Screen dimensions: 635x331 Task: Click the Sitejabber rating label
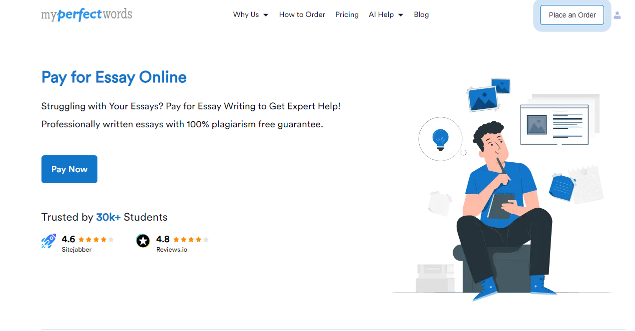click(x=76, y=249)
